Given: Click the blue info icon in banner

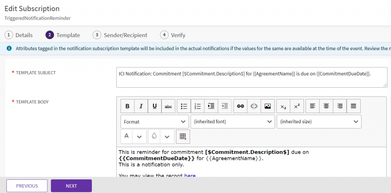Looking at the screenshot, I should click(9, 48).
